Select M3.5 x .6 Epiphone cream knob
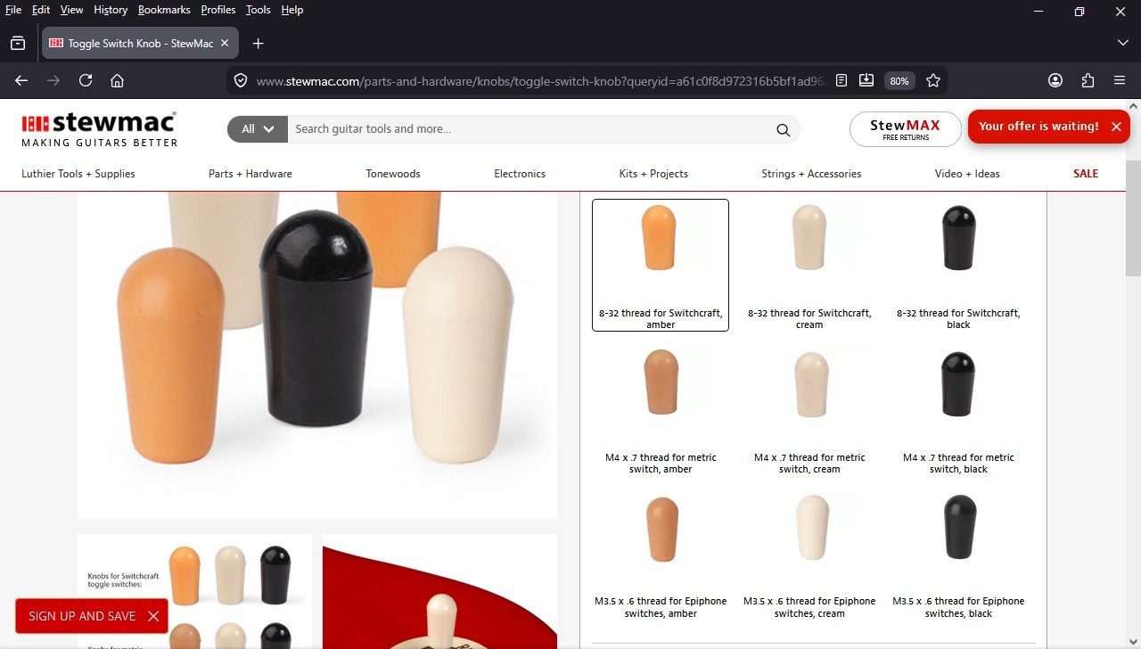Screen dimensions: 1141x649 [809, 555]
